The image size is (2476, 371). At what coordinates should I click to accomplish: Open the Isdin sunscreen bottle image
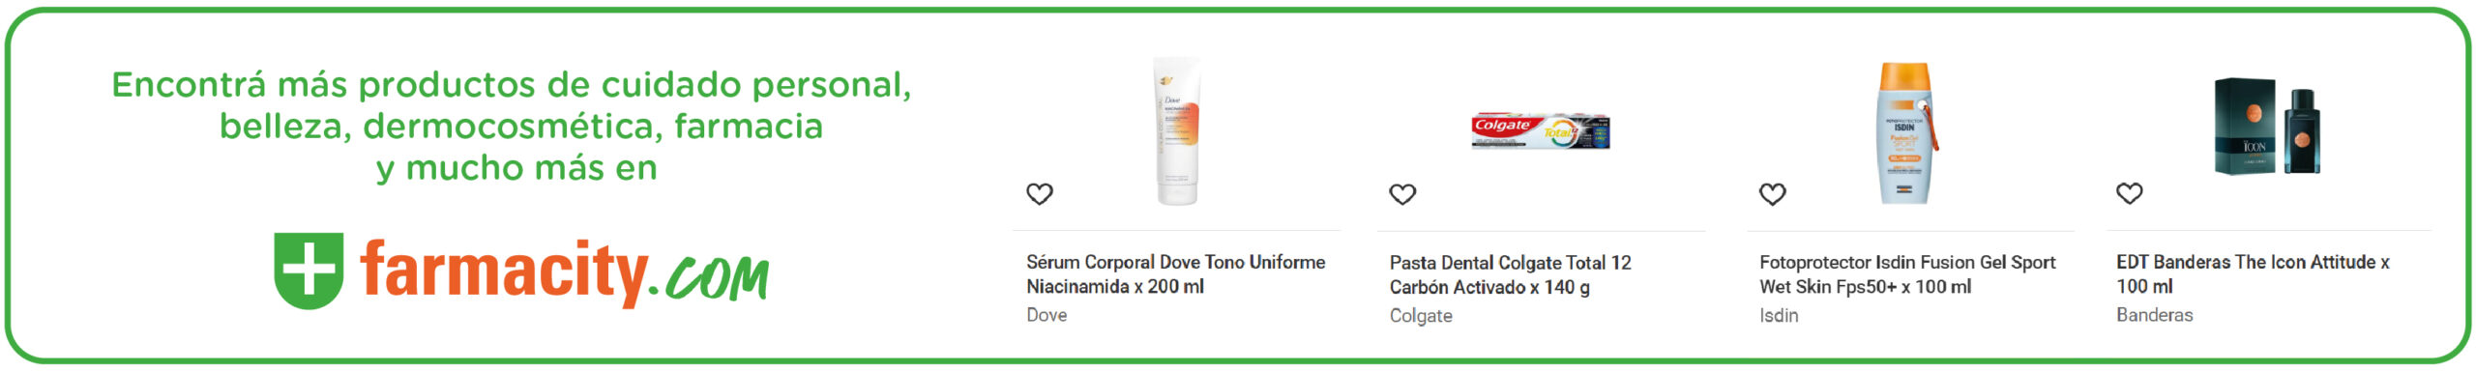coord(1907,133)
